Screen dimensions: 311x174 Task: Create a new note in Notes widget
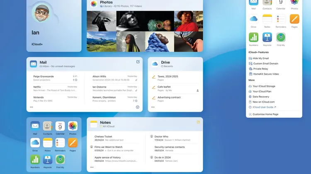coord(198,122)
